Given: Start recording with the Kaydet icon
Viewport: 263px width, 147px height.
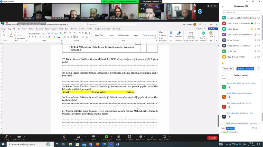Looking at the screenshot, I should (x=118, y=137).
